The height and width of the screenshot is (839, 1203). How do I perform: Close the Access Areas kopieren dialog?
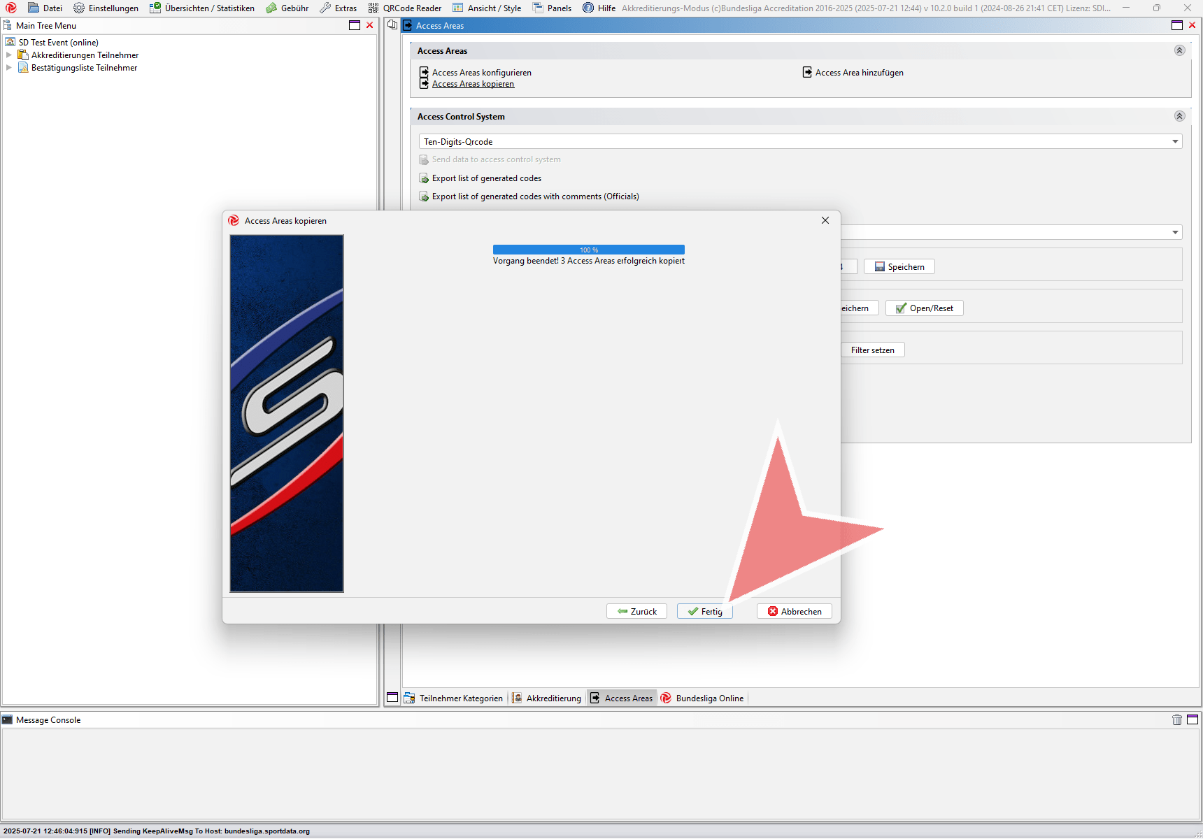click(x=825, y=220)
